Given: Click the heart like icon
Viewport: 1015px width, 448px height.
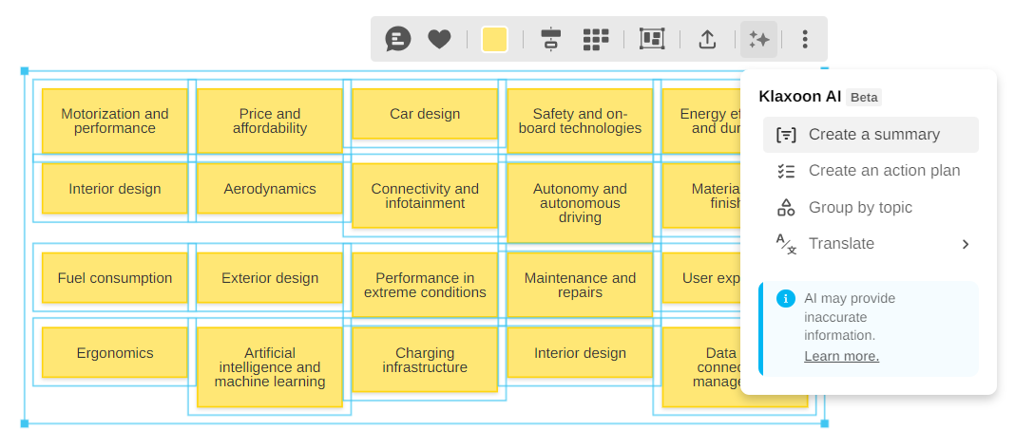Looking at the screenshot, I should point(439,39).
